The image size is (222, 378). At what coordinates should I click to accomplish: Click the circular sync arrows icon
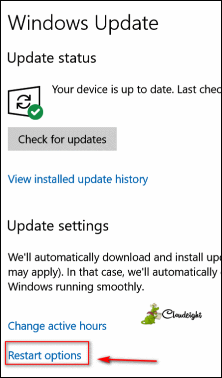click(23, 101)
